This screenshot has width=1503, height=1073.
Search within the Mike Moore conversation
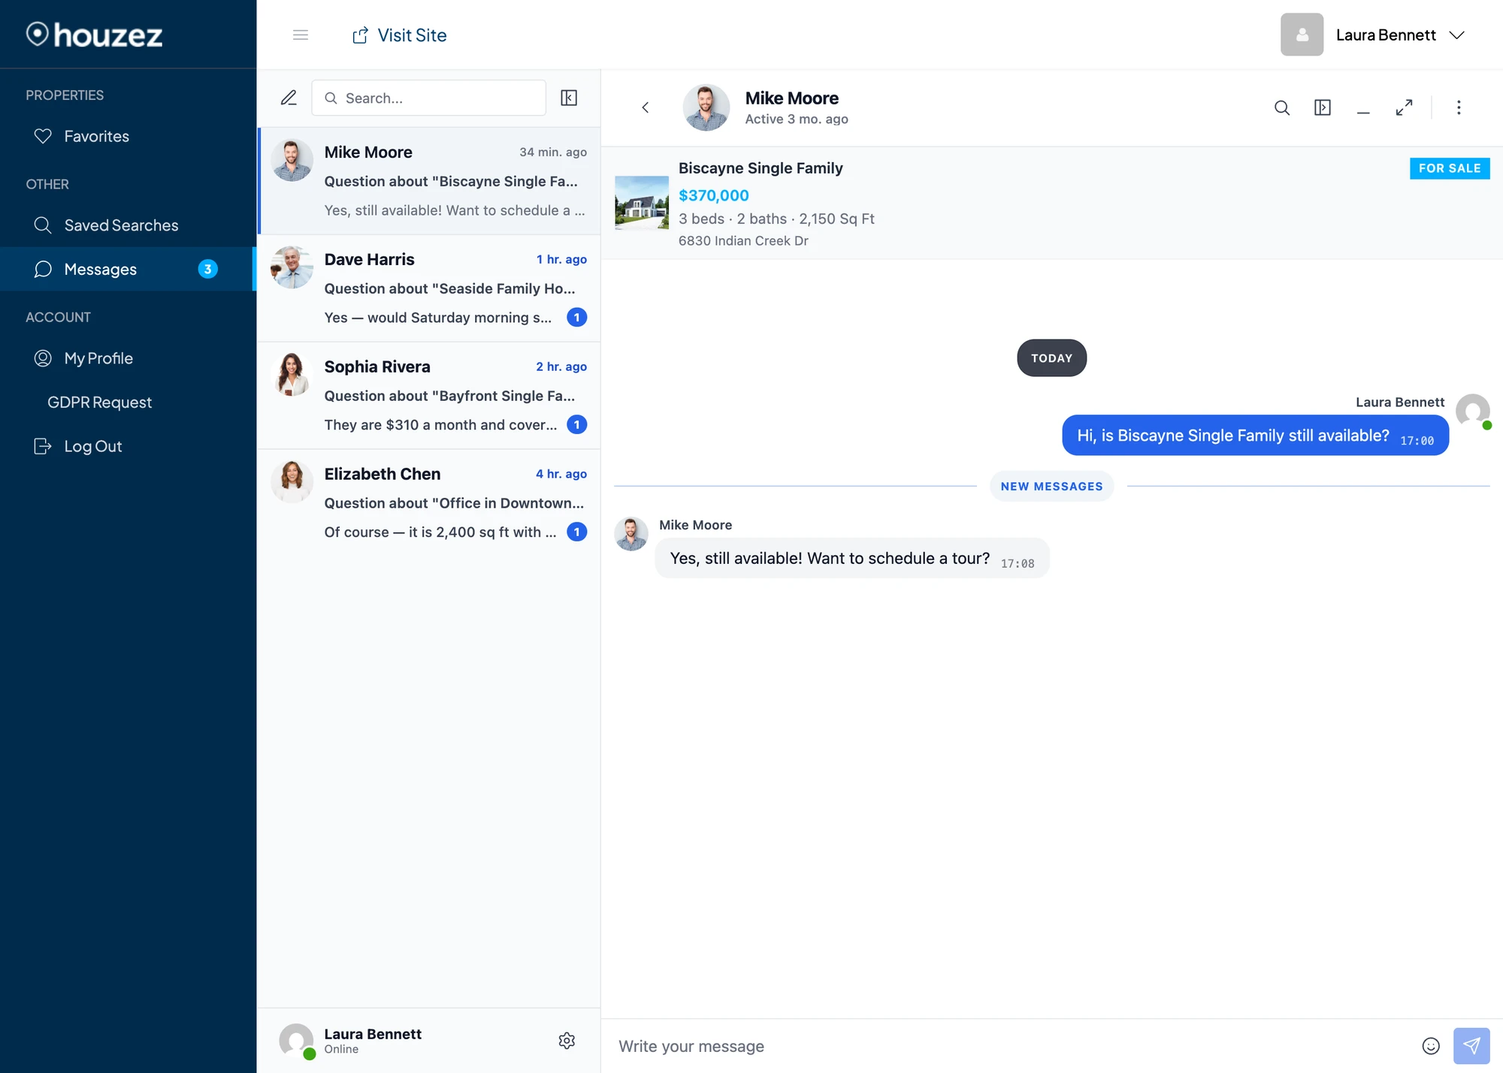coord(1282,107)
